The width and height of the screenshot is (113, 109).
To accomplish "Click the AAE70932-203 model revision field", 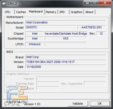I will coord(91,27).
